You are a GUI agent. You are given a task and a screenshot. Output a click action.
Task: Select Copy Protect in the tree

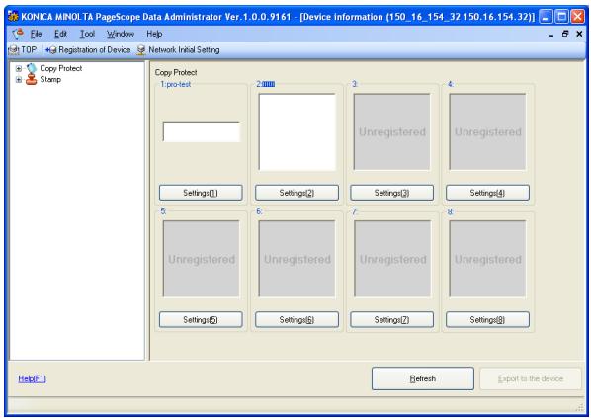60,68
